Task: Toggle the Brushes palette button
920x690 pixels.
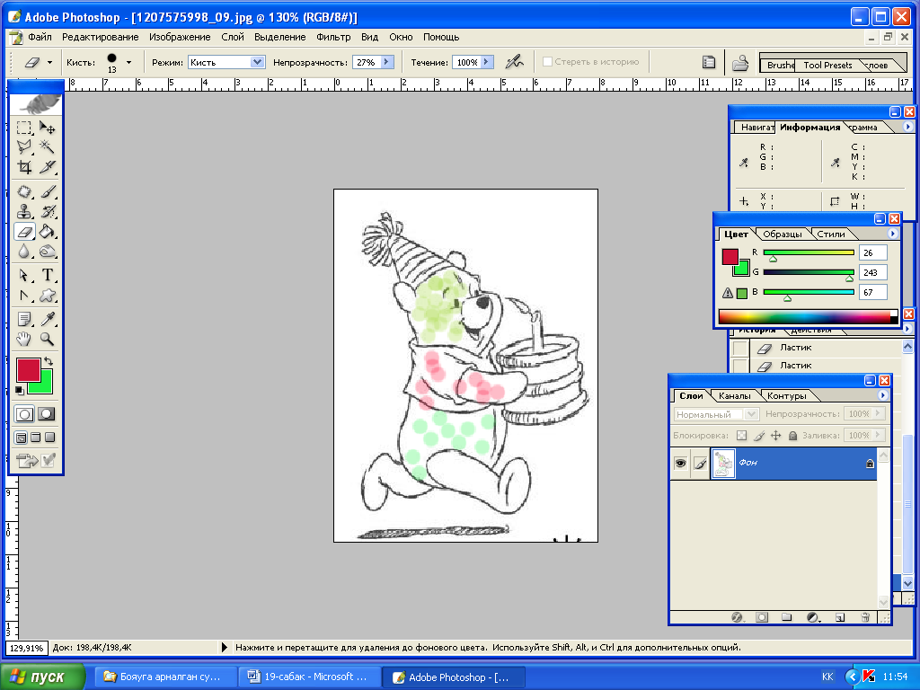Action: [x=709, y=62]
